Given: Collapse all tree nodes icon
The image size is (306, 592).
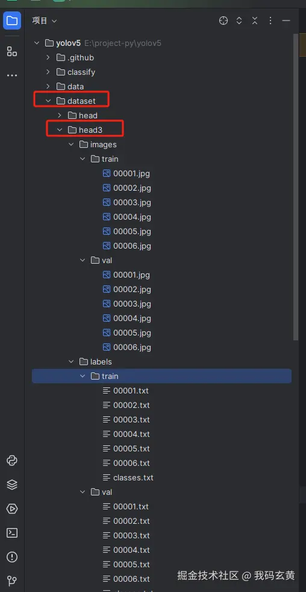Looking at the screenshot, I should pyautogui.click(x=255, y=21).
